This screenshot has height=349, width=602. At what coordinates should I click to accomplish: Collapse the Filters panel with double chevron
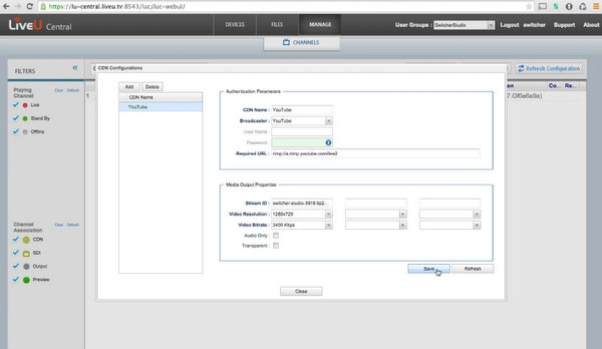75,67
